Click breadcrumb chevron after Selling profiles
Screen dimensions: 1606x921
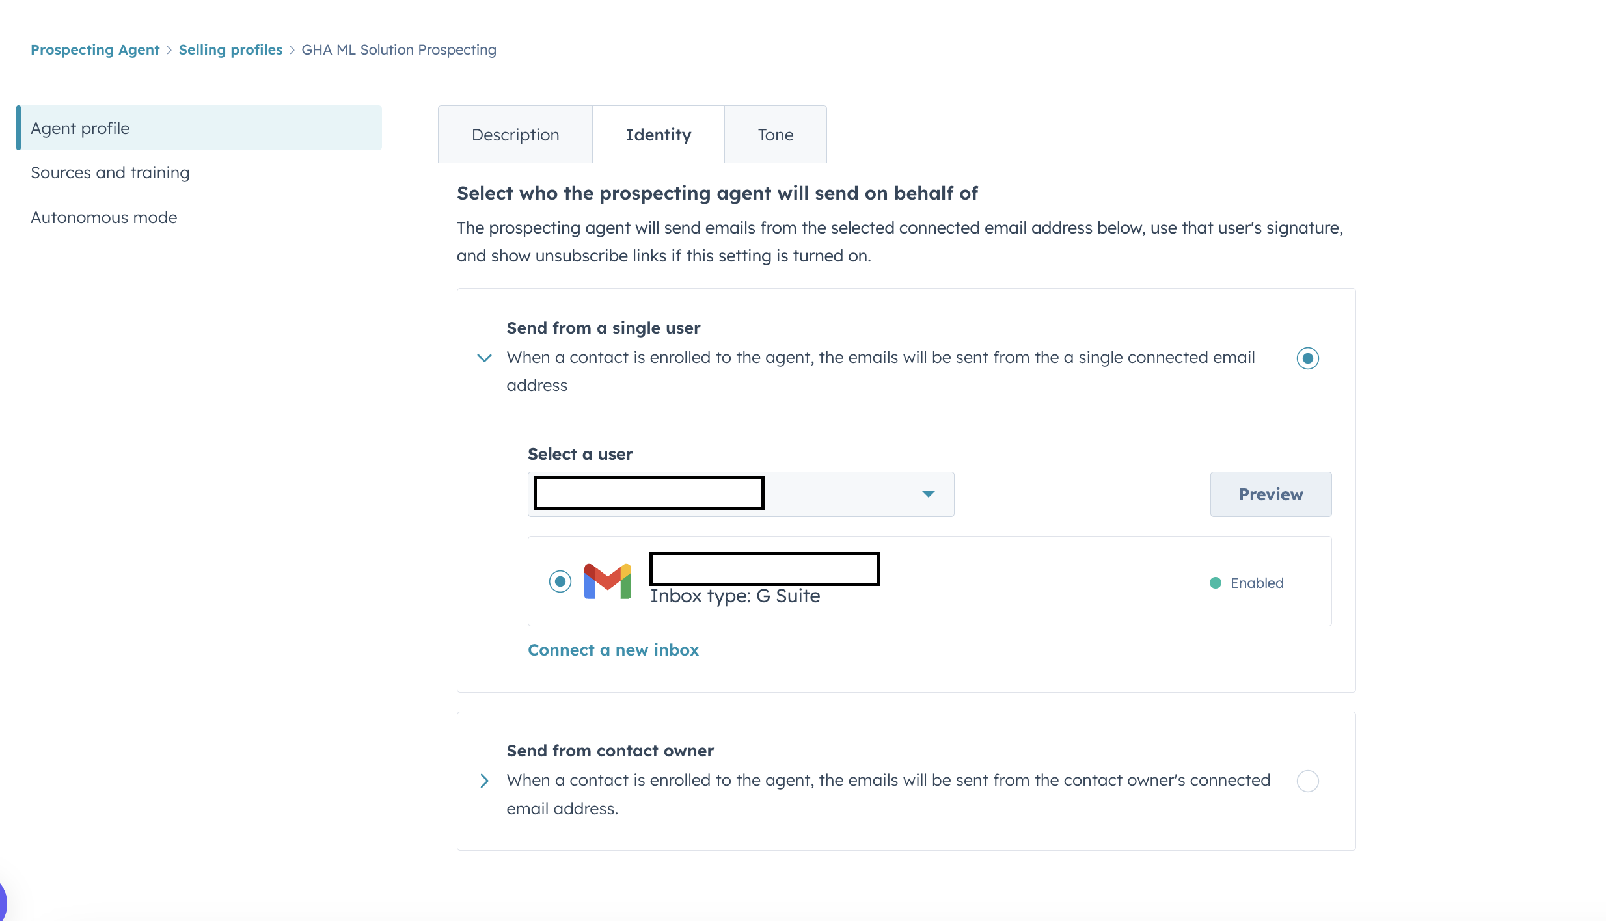tap(292, 50)
